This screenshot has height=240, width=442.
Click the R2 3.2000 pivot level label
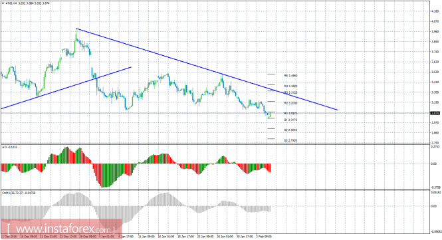pyautogui.click(x=290, y=103)
